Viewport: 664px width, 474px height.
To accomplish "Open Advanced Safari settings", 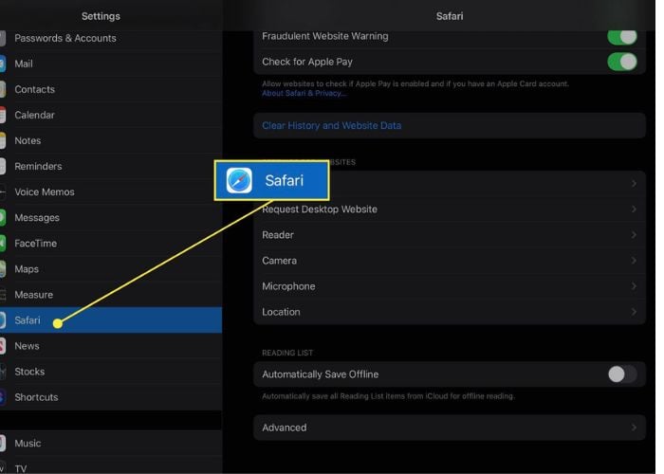I will [450, 428].
